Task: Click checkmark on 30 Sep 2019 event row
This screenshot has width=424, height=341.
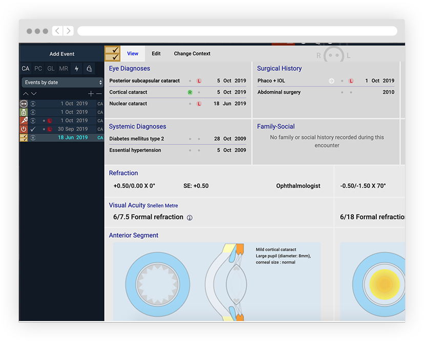Action: point(33,129)
